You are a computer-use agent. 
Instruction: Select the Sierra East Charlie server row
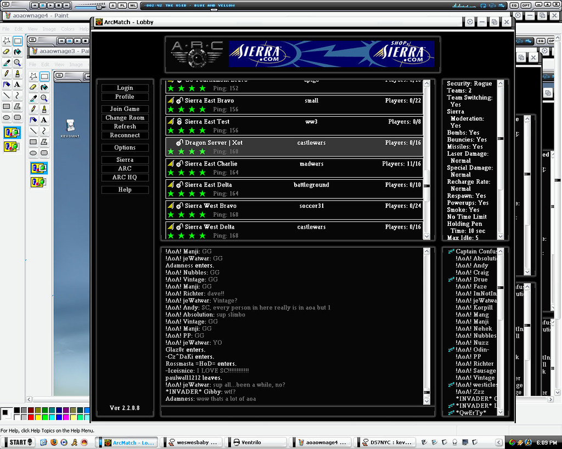[294, 168]
